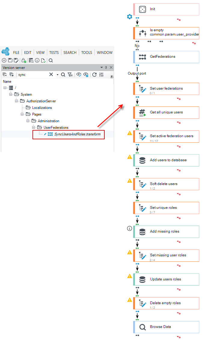Click the blue gear icon near Init
Image resolution: width=212 pixels, height=343 pixels.
(130, 17)
